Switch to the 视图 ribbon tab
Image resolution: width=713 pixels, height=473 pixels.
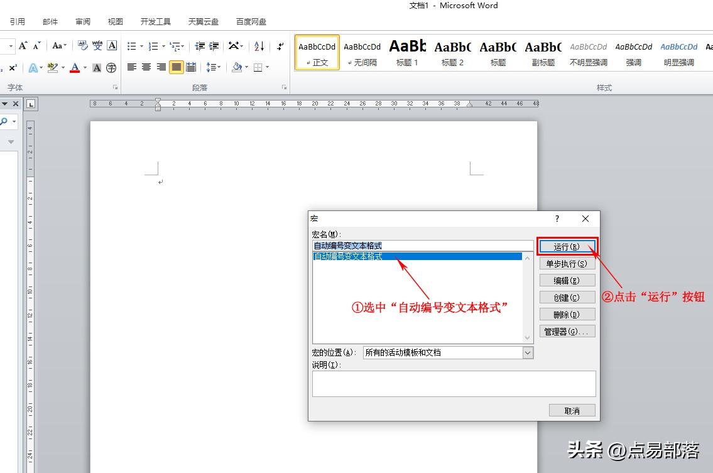(116, 21)
